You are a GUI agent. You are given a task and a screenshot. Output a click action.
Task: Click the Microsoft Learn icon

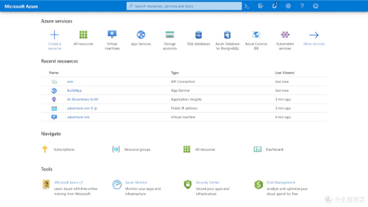pyautogui.click(x=46, y=185)
